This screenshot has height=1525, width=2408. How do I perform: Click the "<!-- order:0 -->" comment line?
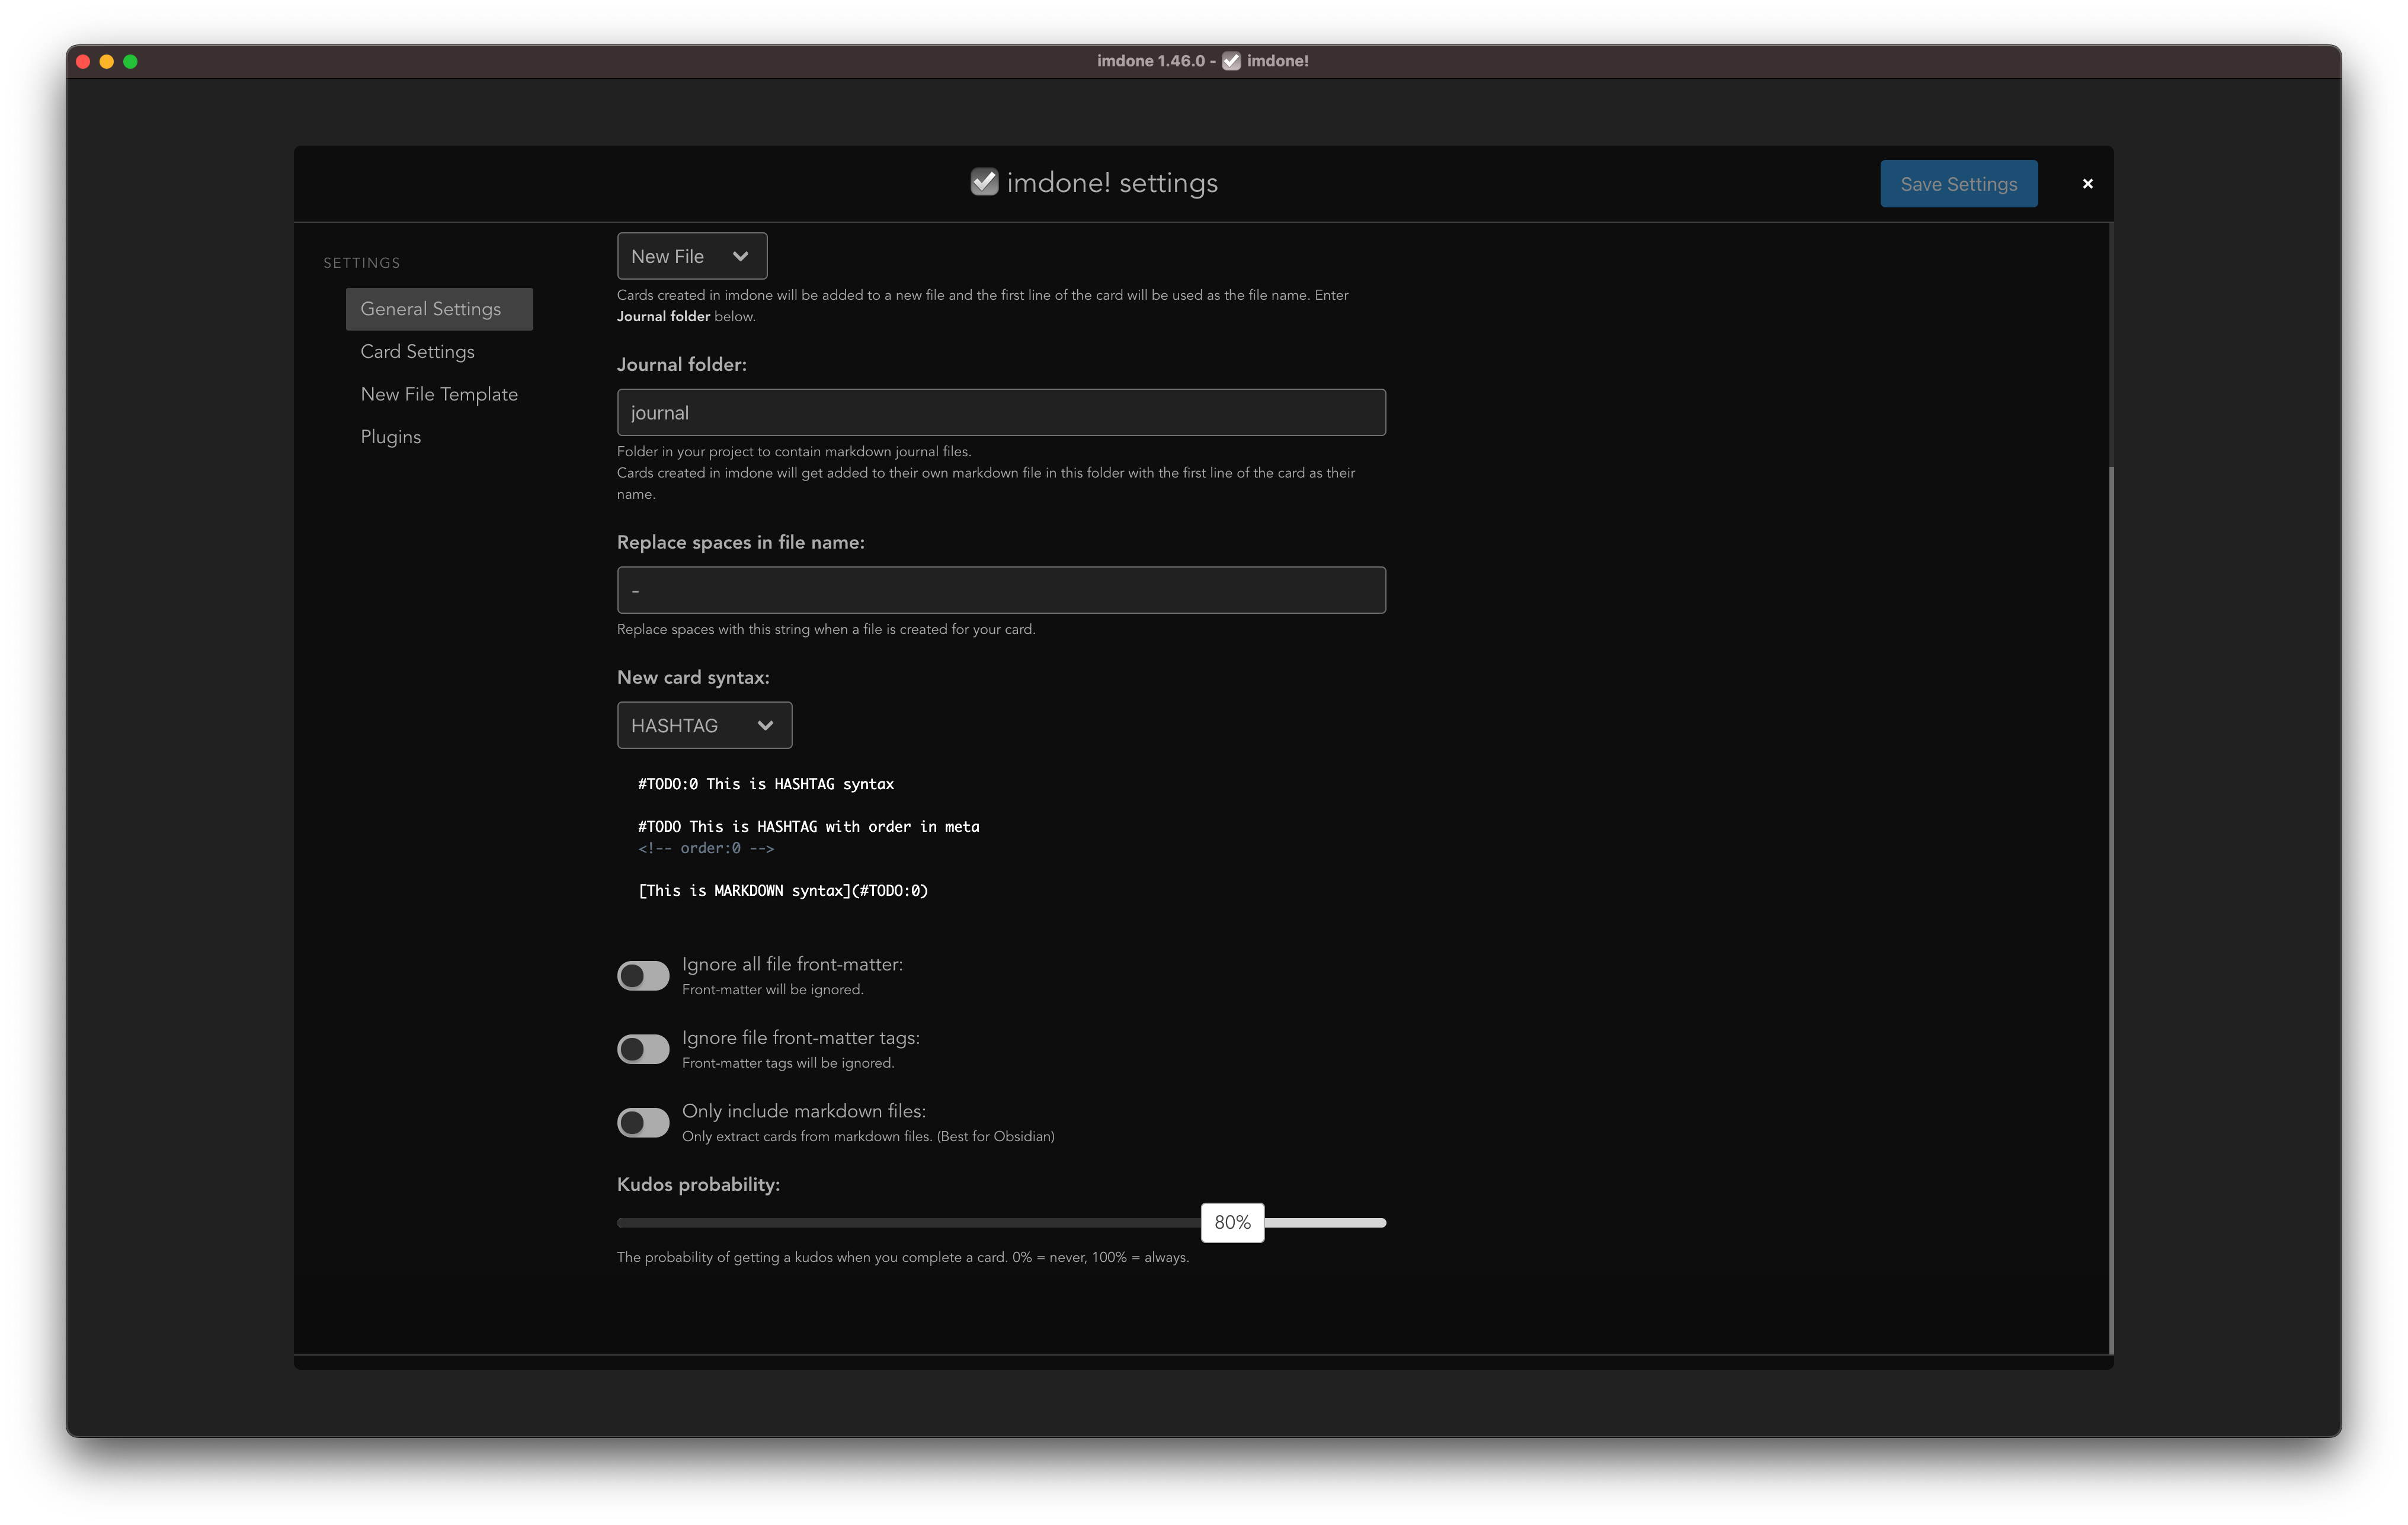(x=706, y=848)
